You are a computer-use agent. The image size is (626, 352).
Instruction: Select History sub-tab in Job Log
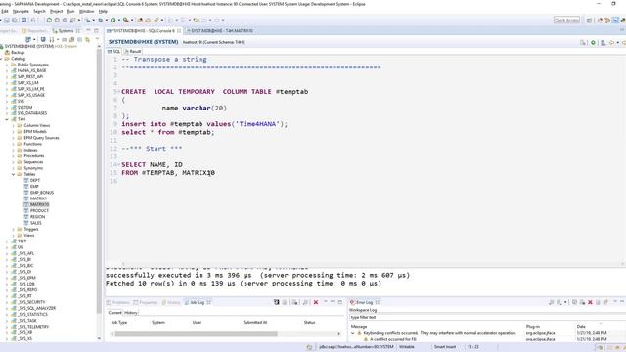(x=130, y=313)
